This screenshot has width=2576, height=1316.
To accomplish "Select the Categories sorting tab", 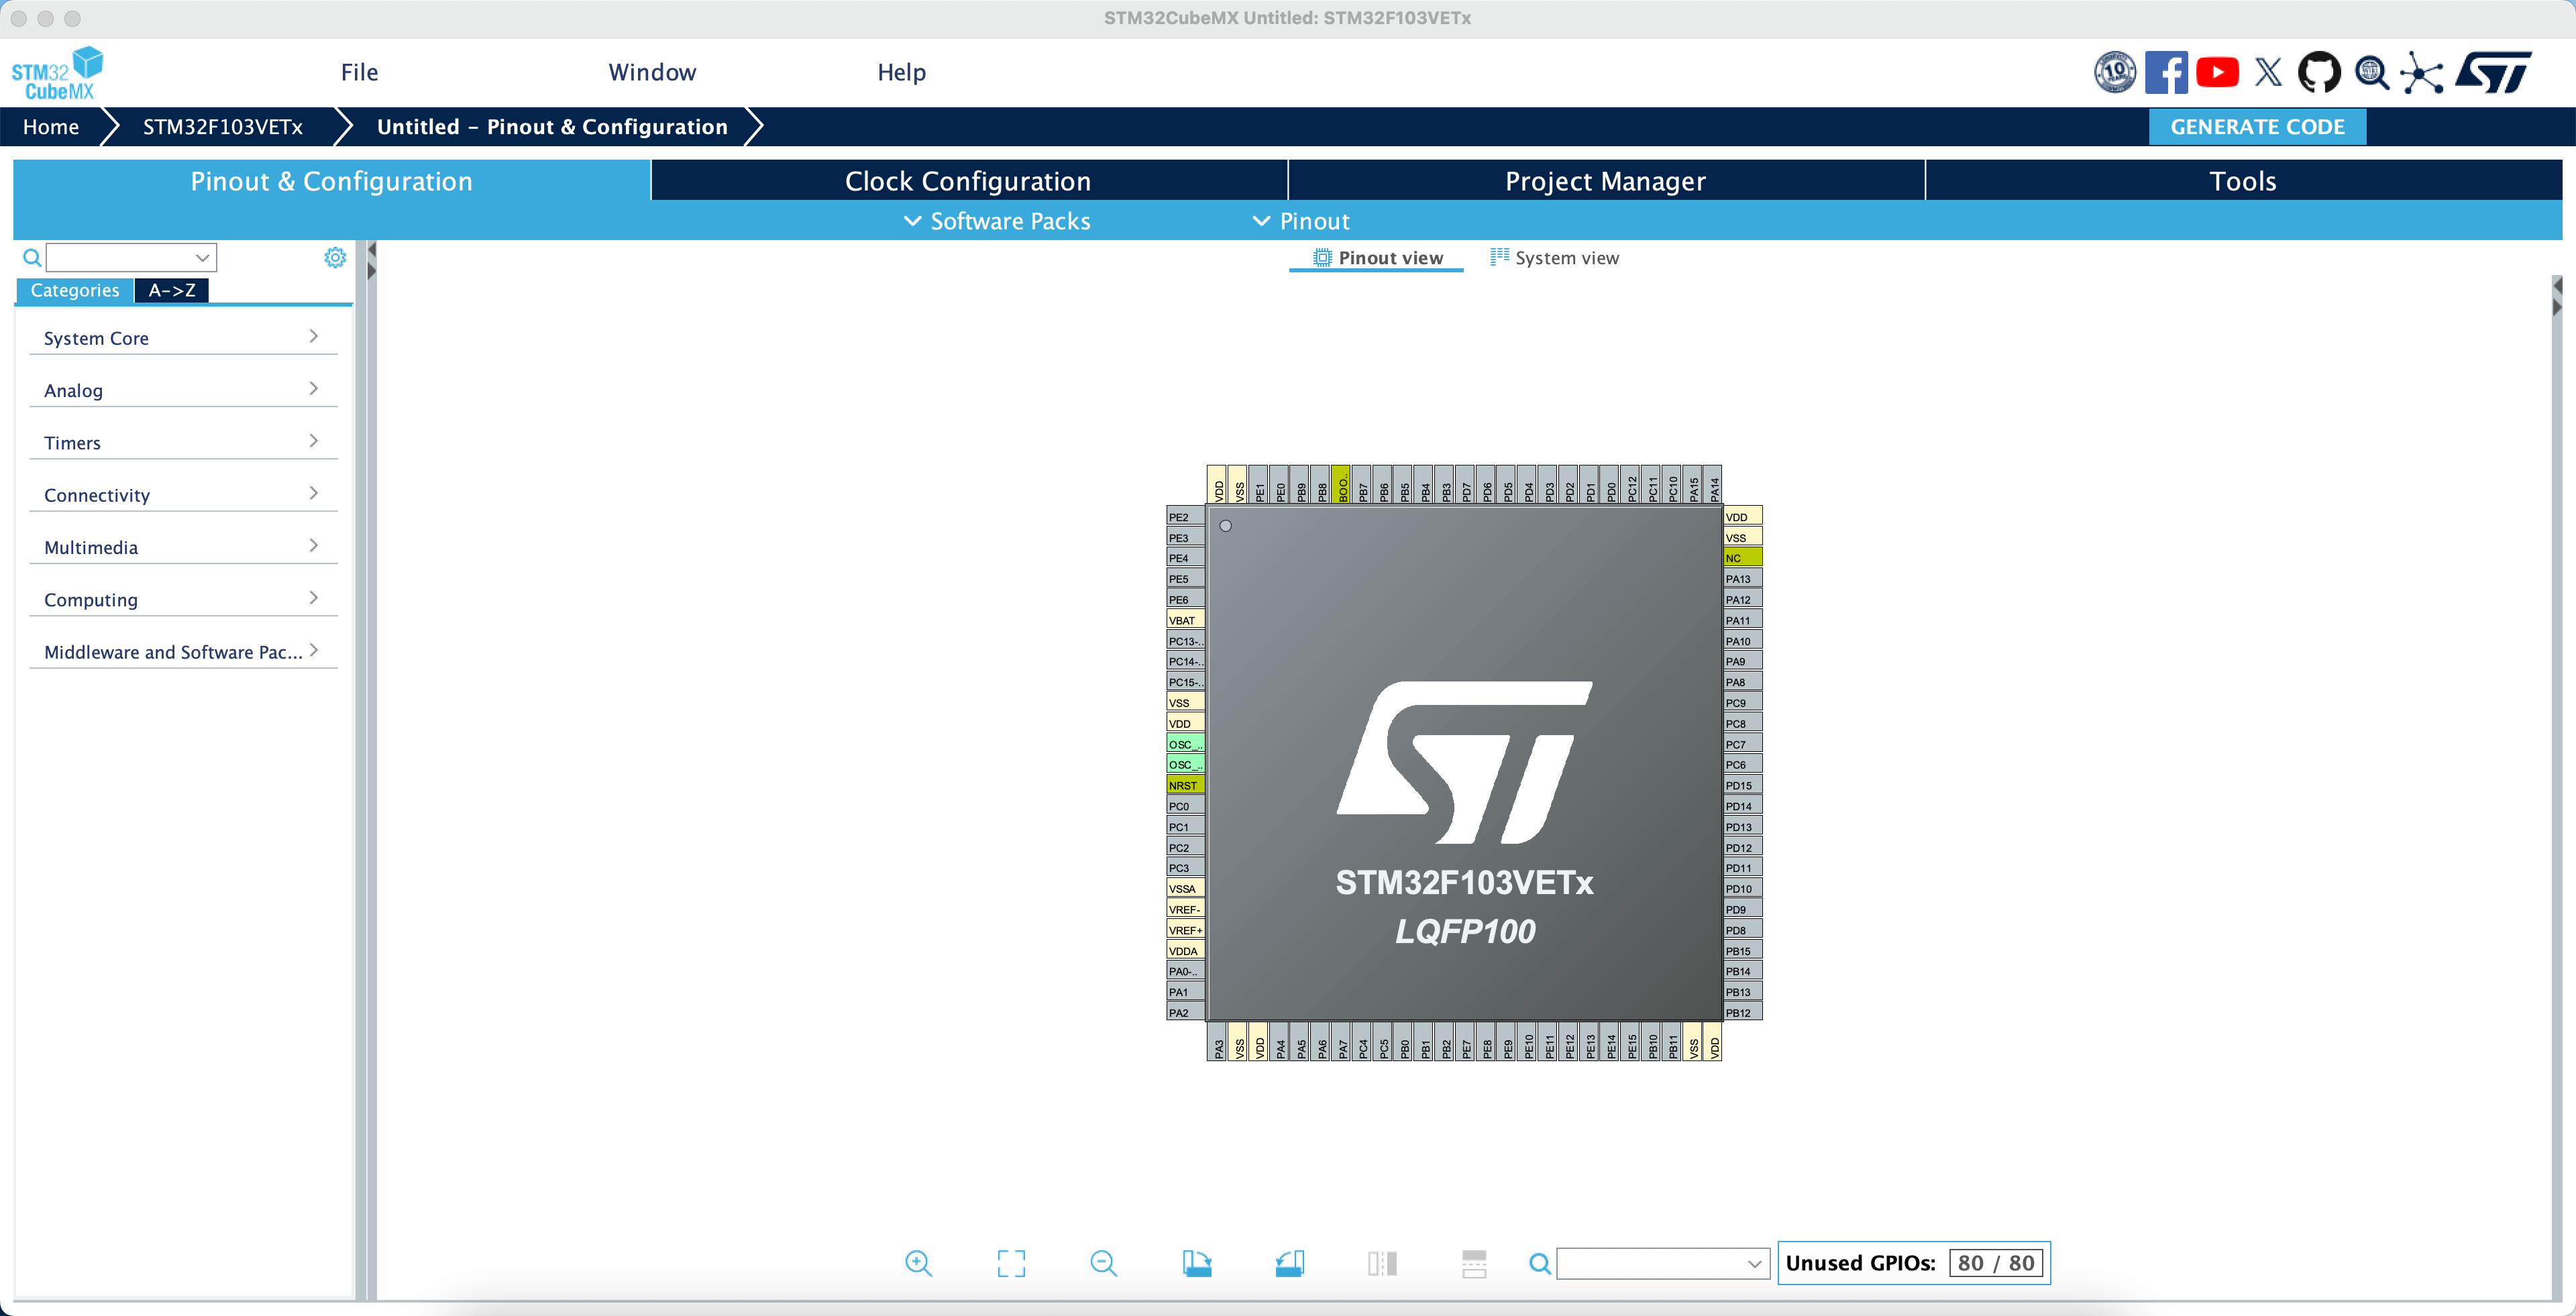I will click(75, 290).
